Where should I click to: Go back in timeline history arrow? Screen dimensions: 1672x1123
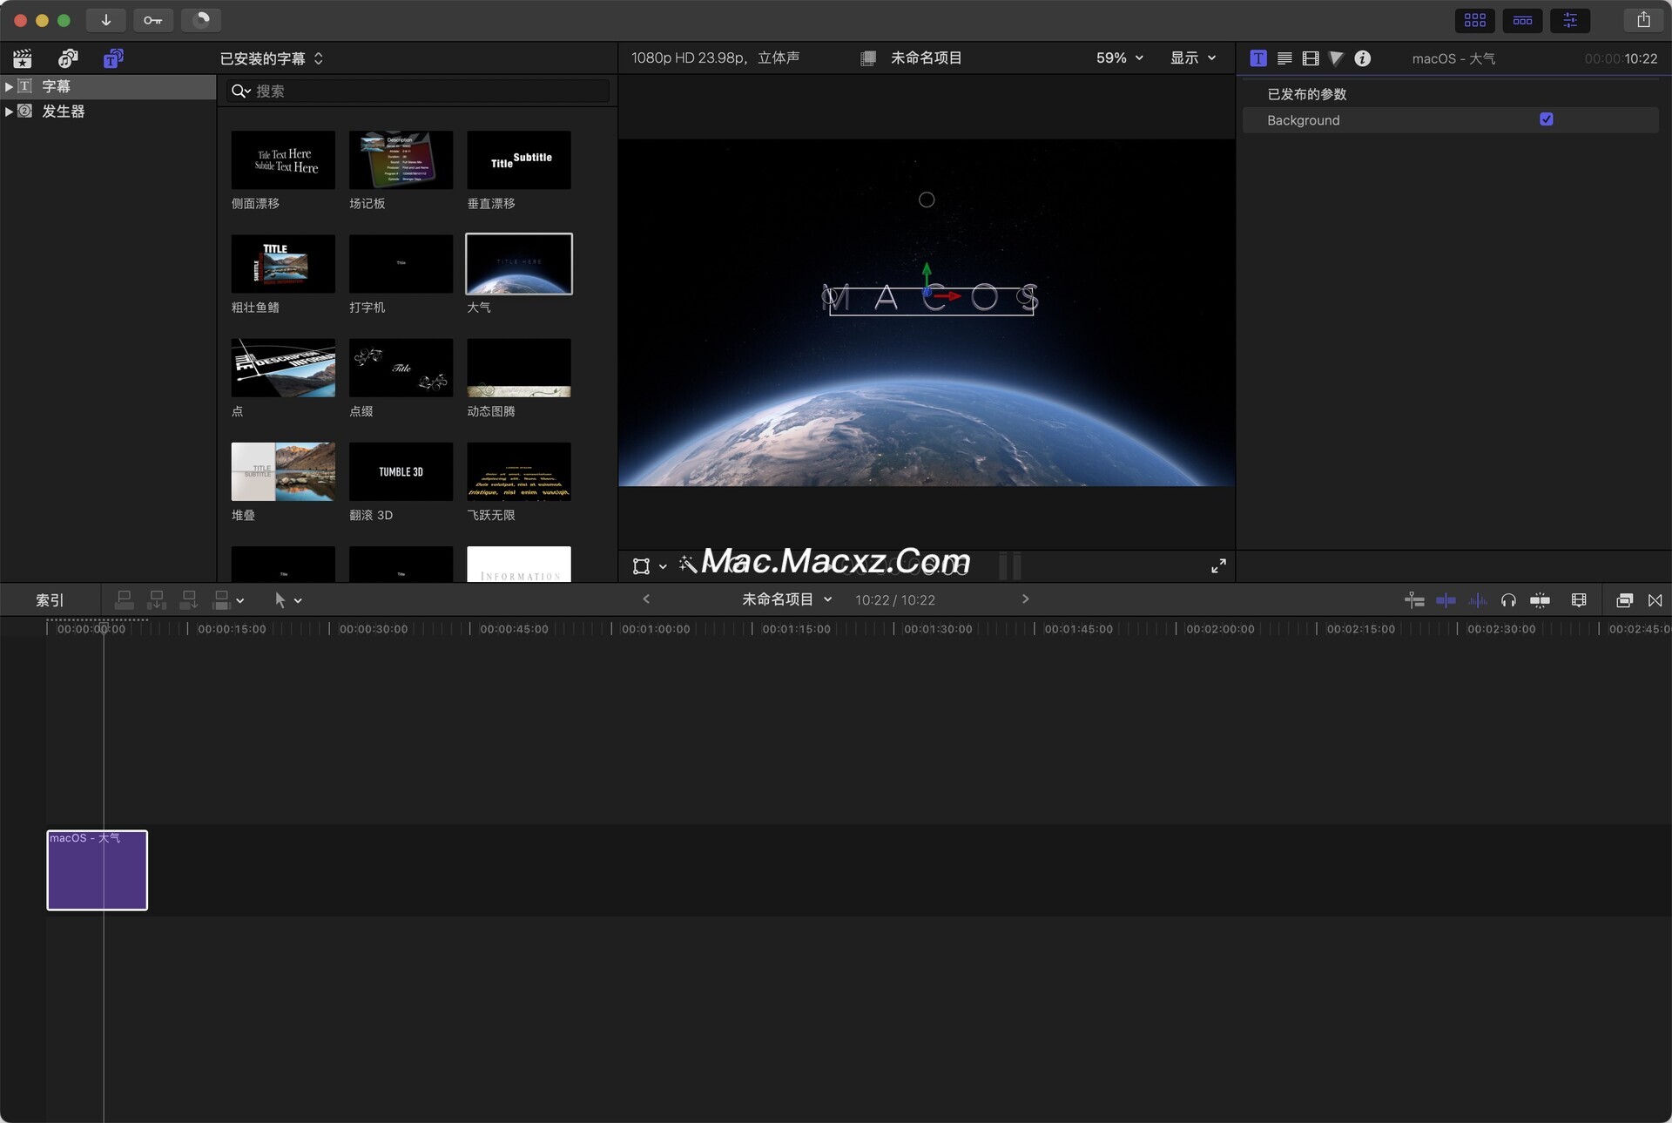tap(646, 599)
